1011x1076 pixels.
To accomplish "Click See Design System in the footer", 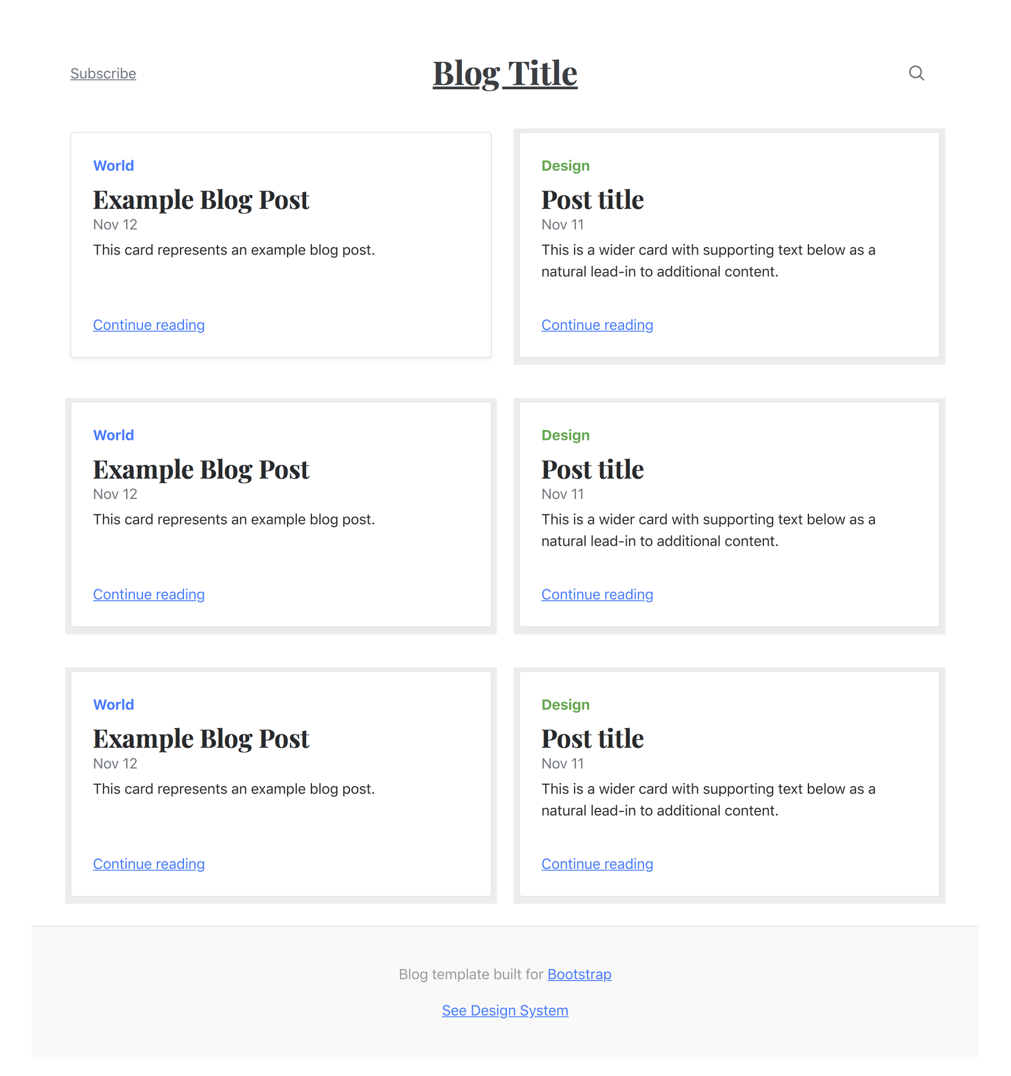I will tap(504, 1010).
